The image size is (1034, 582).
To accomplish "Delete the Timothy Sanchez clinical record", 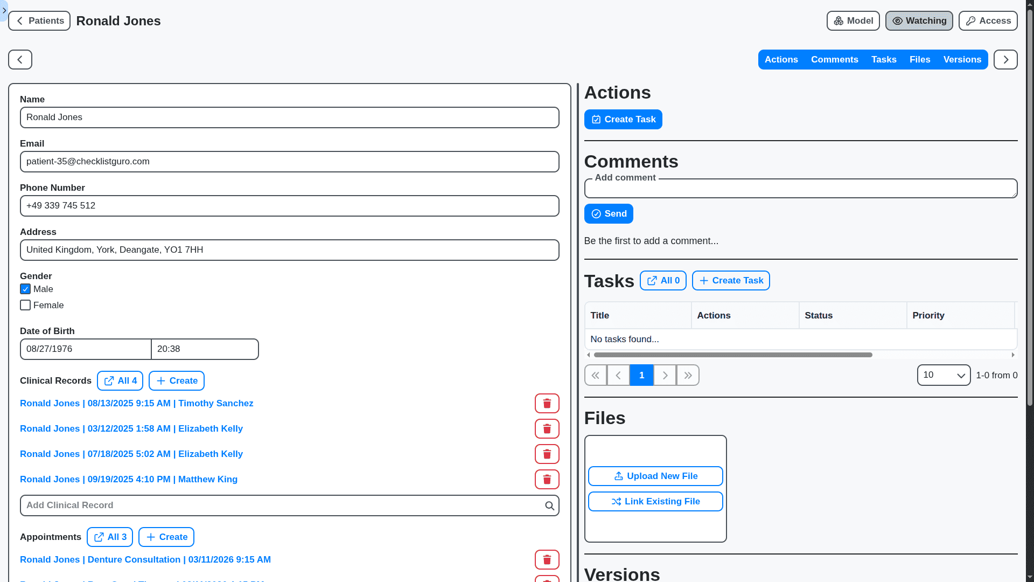I will (547, 403).
